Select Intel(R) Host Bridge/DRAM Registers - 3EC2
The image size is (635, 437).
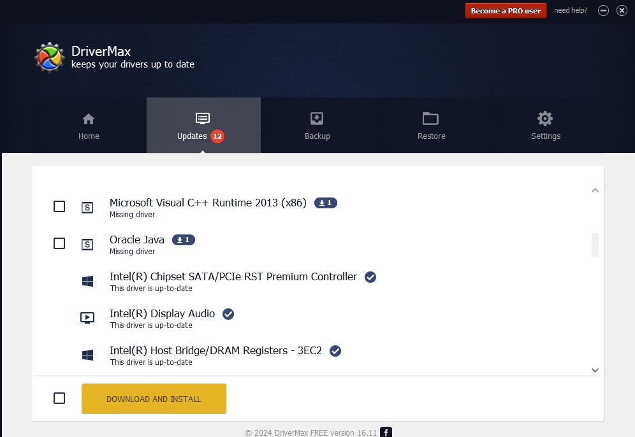pos(215,350)
